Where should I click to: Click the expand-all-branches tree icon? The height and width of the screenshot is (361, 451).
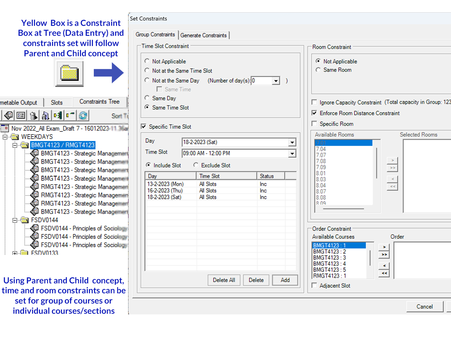point(58,116)
